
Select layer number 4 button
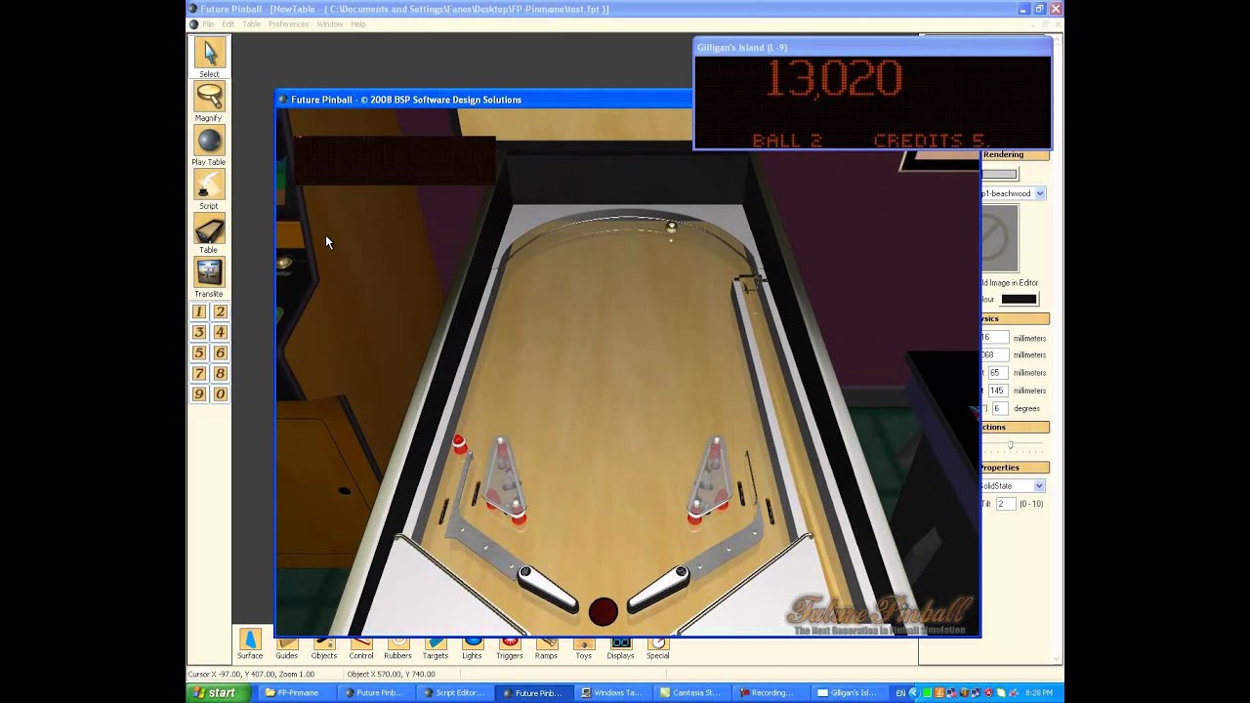pyautogui.click(x=221, y=332)
